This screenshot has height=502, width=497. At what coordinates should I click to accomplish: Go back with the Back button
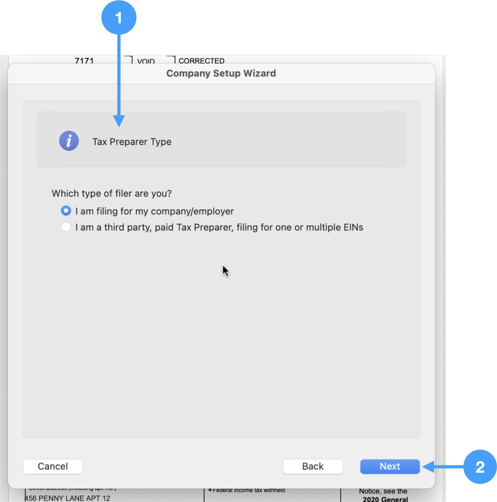[x=313, y=466]
